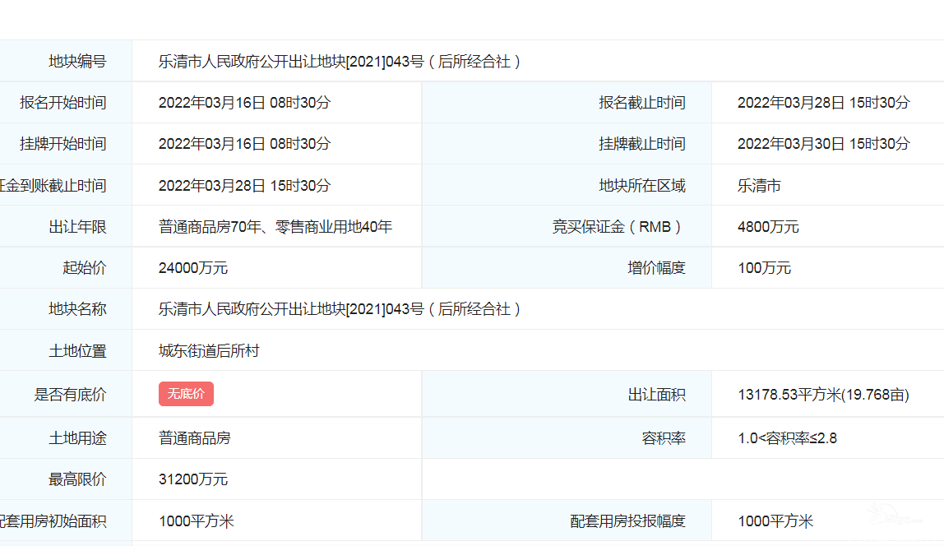944x546 pixels.
Task: Click the 配套用房投报幅度 label
Action: [x=627, y=521]
